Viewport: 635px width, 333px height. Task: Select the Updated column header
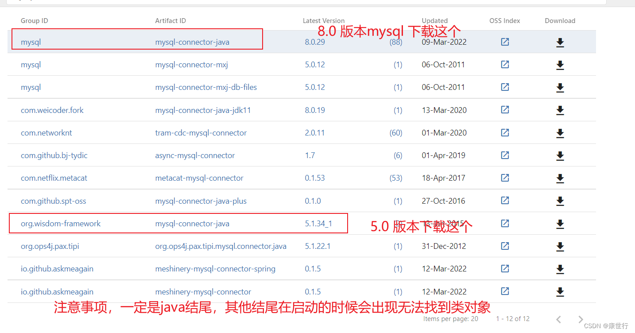(x=434, y=21)
